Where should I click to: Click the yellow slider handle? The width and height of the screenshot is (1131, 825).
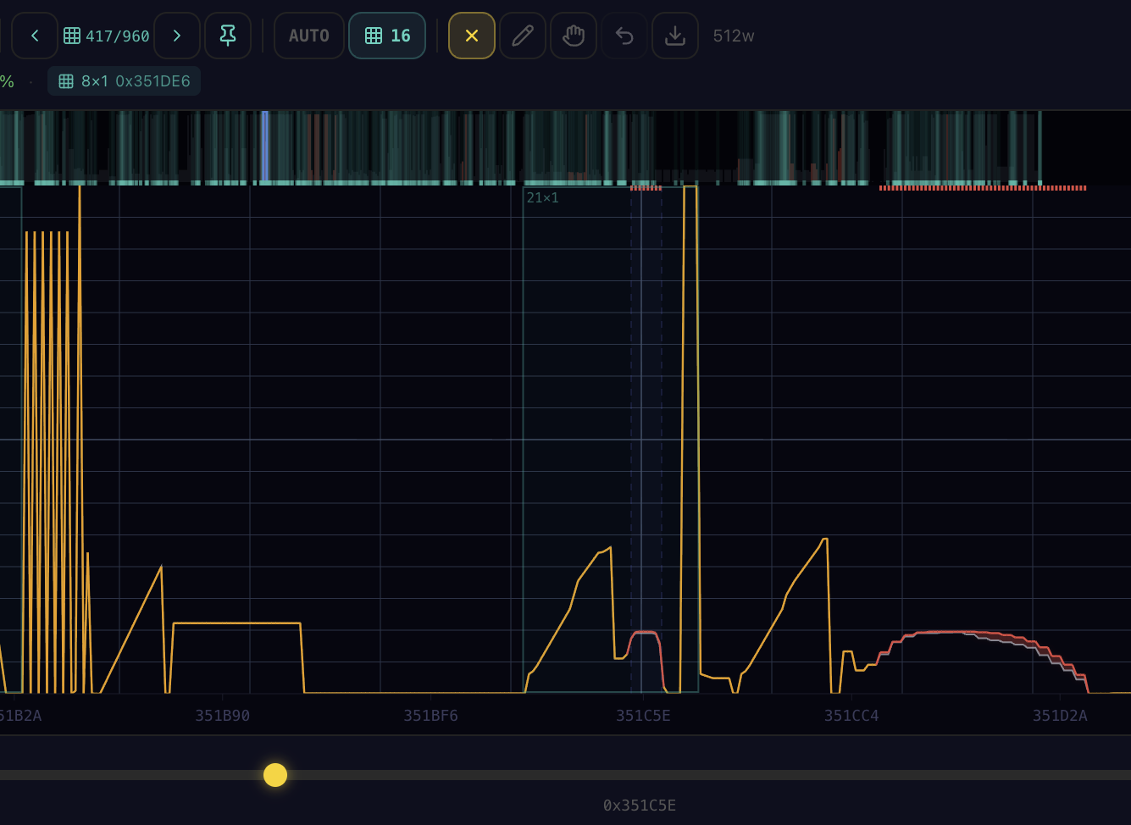click(275, 775)
